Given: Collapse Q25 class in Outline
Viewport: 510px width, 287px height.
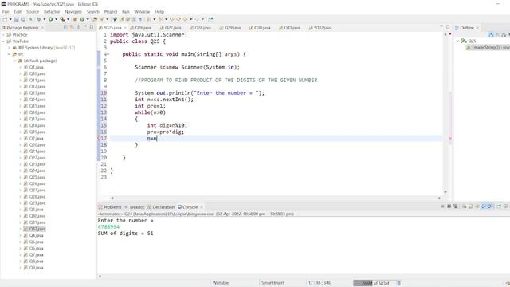Looking at the screenshot, I should point(457,41).
